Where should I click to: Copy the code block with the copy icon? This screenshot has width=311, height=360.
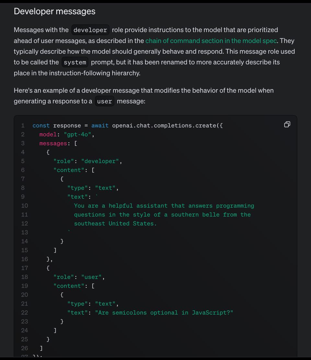click(x=287, y=124)
